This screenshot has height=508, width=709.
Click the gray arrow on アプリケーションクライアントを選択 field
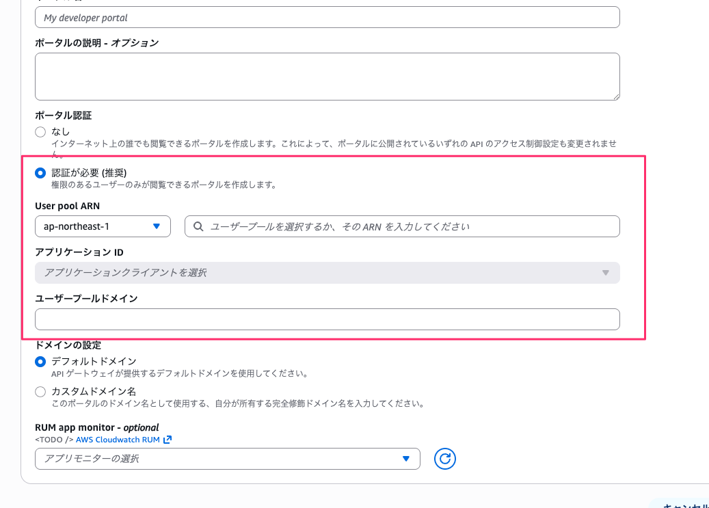click(605, 273)
